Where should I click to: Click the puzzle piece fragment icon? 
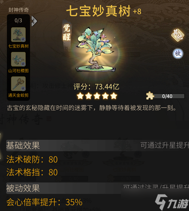pos(150,96)
